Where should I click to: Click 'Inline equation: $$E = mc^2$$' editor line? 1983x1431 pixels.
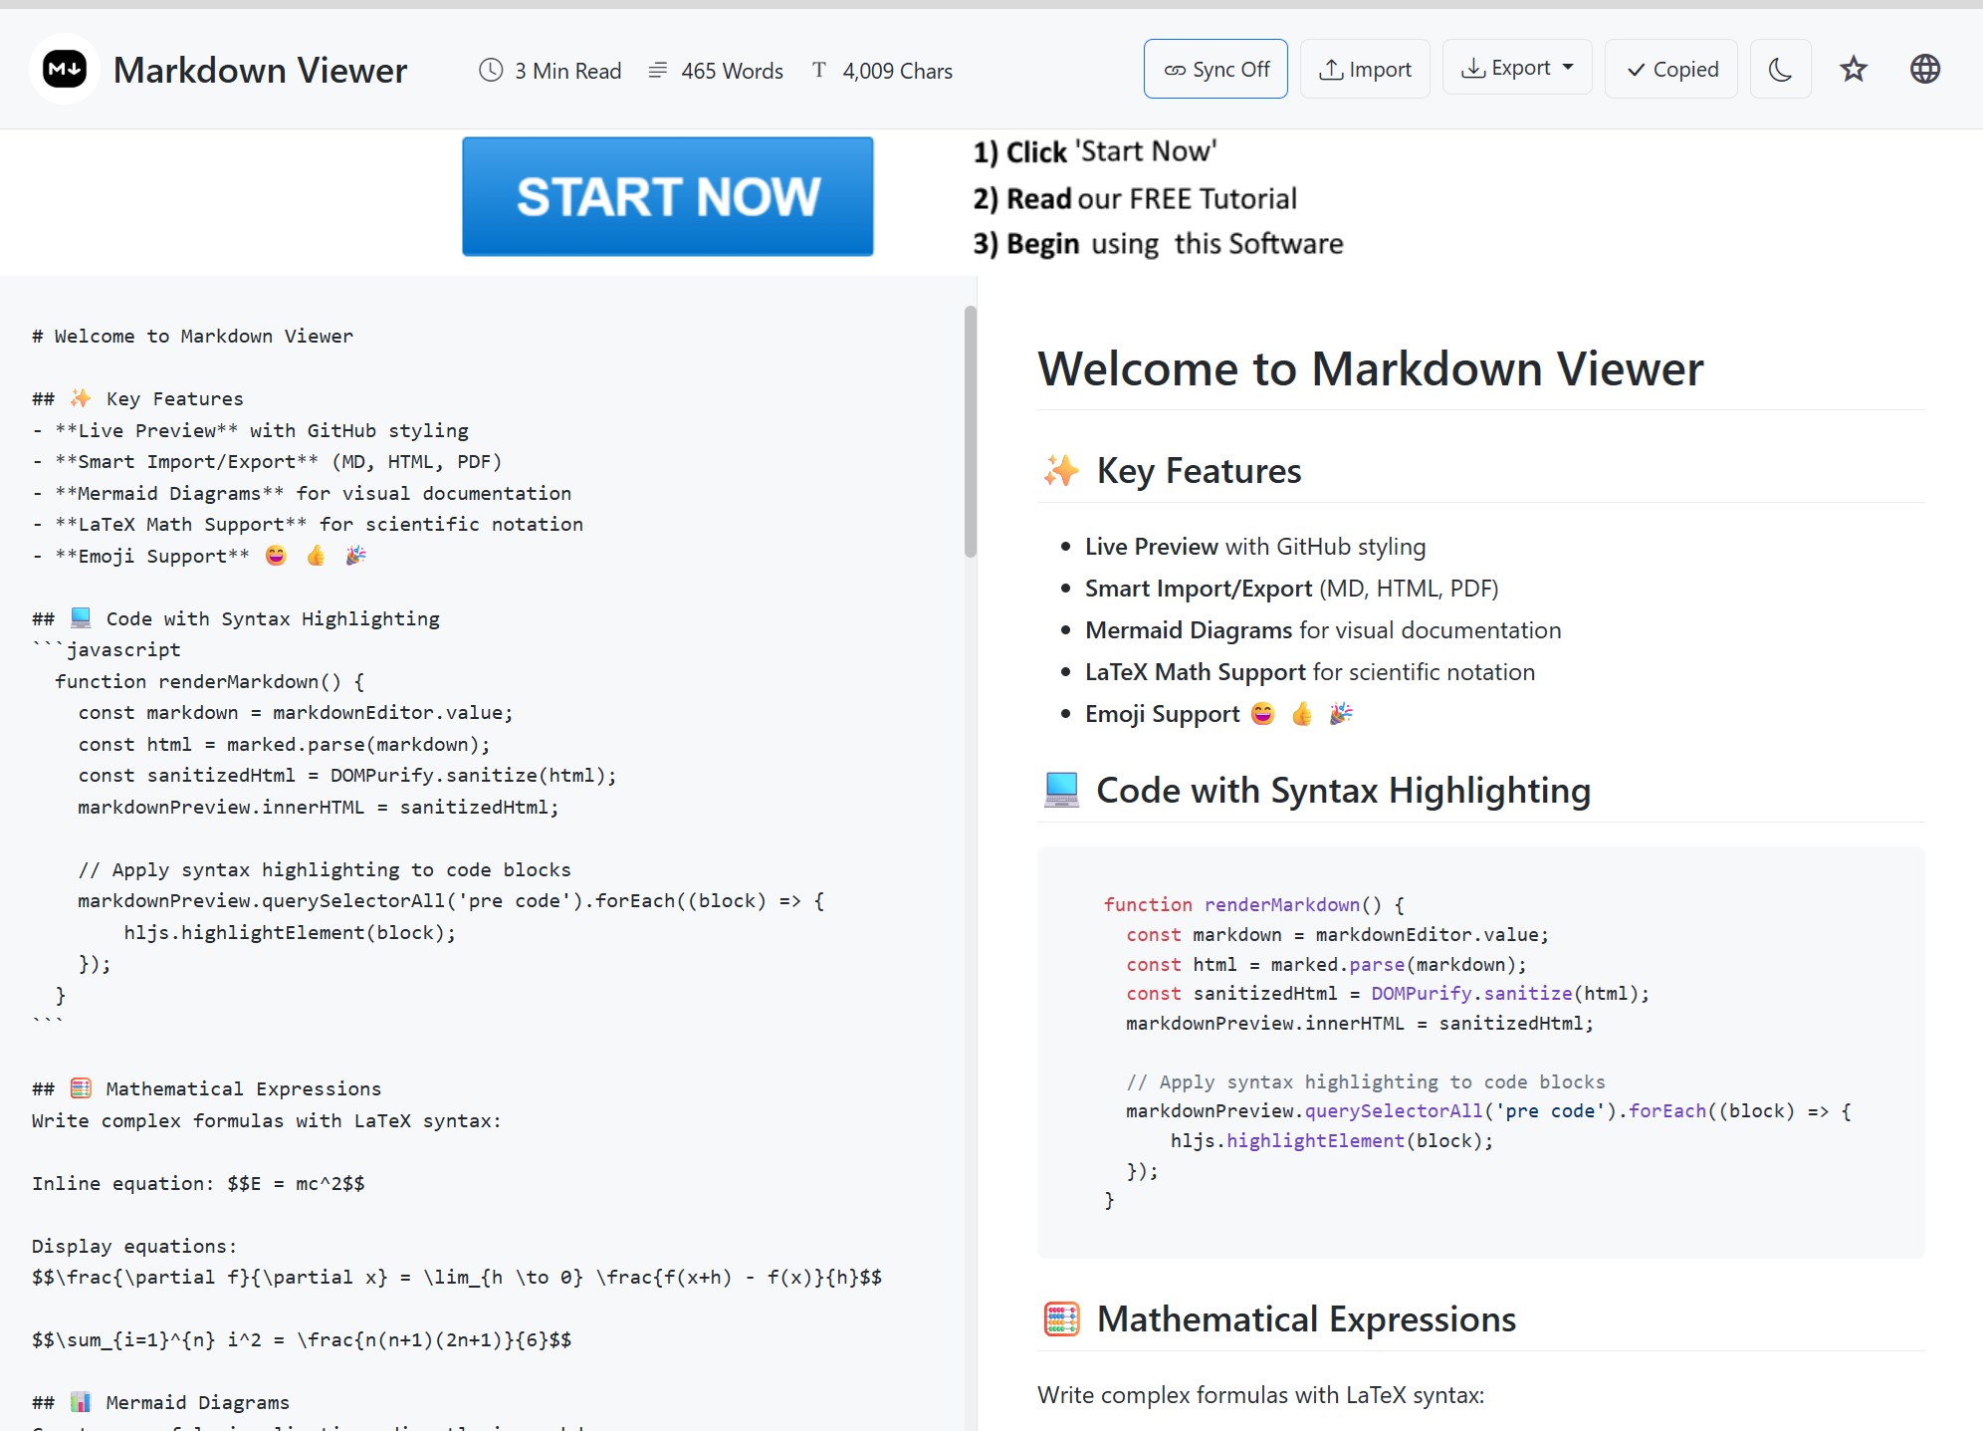[x=198, y=1183]
